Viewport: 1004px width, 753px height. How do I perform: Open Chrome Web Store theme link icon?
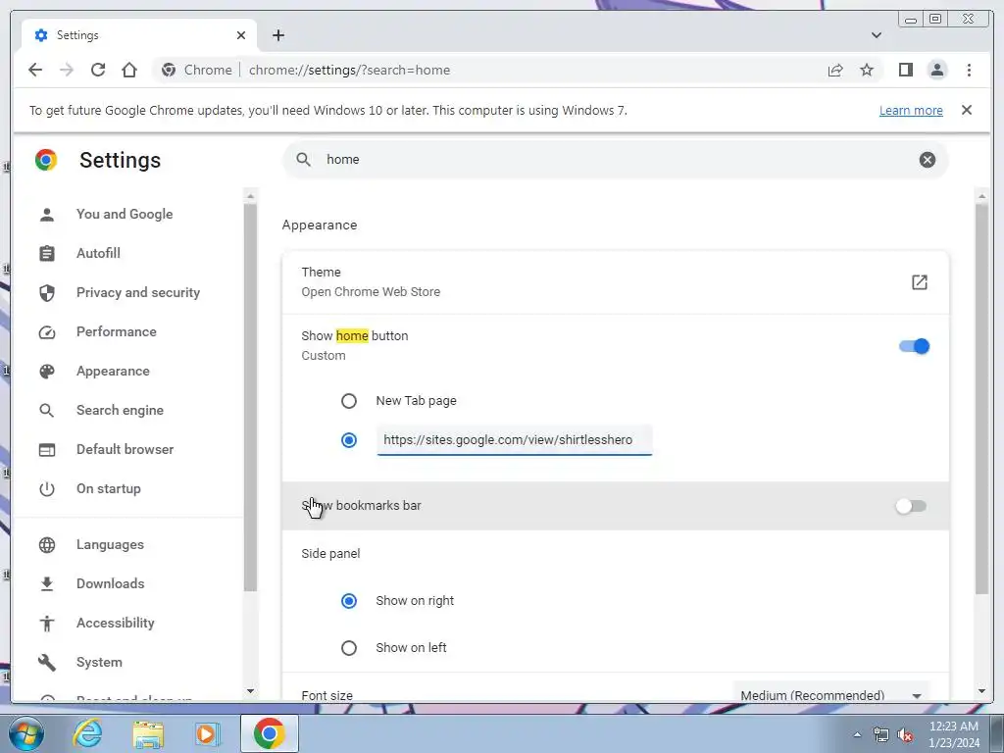click(x=919, y=281)
